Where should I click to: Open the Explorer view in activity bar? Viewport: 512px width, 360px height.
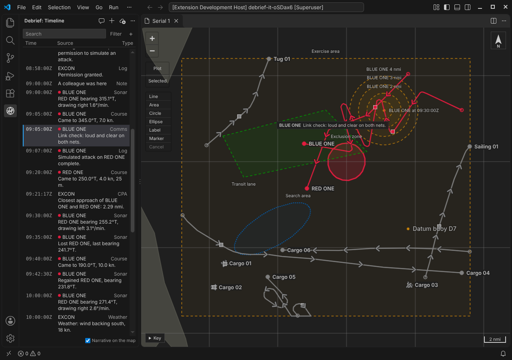point(10,23)
